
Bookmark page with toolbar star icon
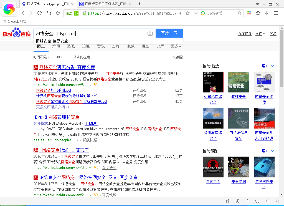click(x=58, y=13)
